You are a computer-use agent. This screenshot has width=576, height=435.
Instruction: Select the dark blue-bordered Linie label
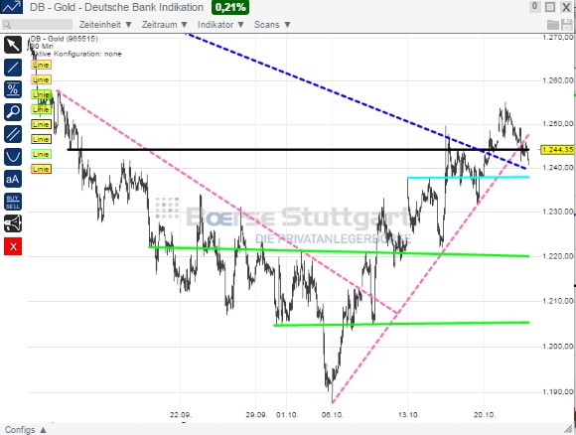(41, 139)
